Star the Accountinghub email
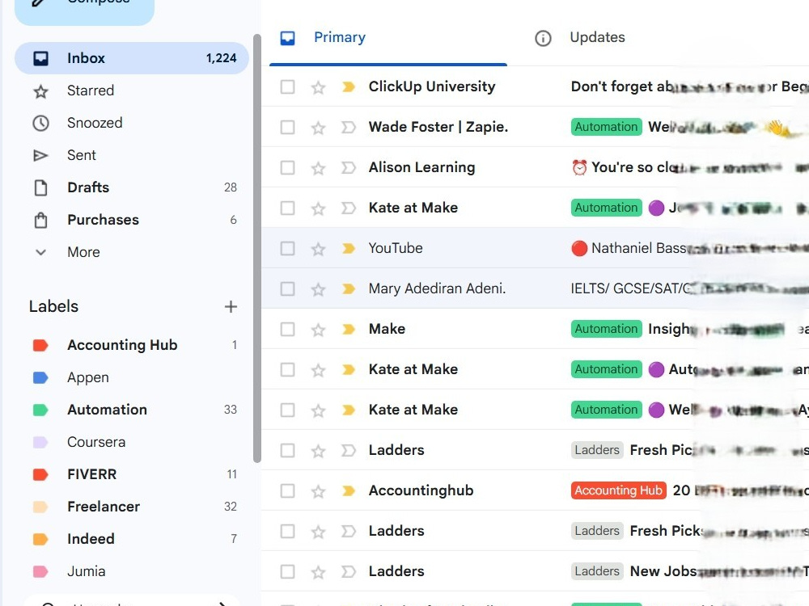 pyautogui.click(x=318, y=491)
